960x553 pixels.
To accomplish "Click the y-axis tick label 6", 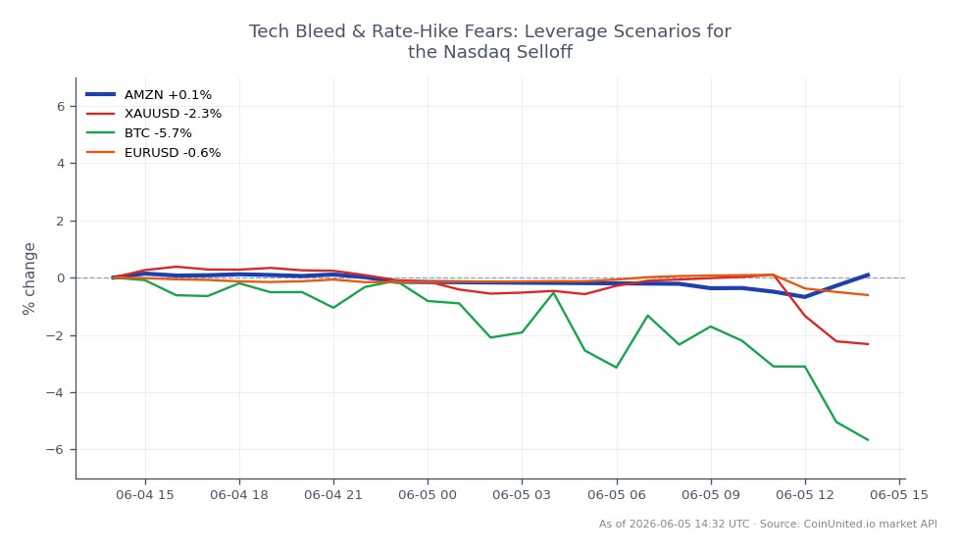I will coord(61,107).
